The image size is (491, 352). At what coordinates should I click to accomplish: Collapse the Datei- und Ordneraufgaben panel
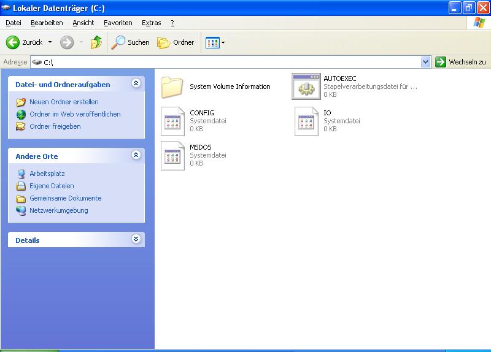[136, 83]
